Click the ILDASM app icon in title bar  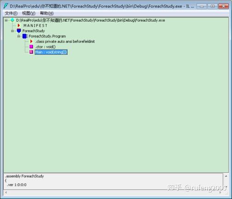6,6
